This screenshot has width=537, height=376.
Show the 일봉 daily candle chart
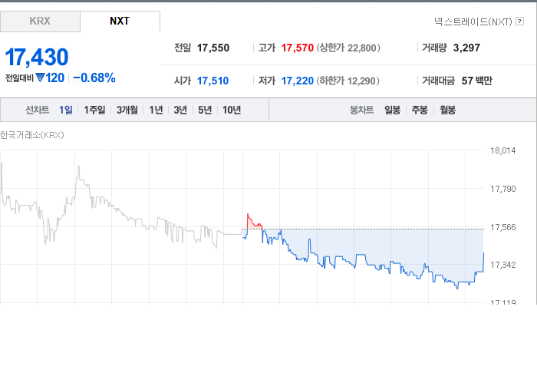click(392, 110)
